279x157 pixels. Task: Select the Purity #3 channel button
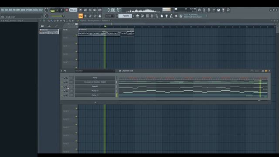click(x=95, y=95)
